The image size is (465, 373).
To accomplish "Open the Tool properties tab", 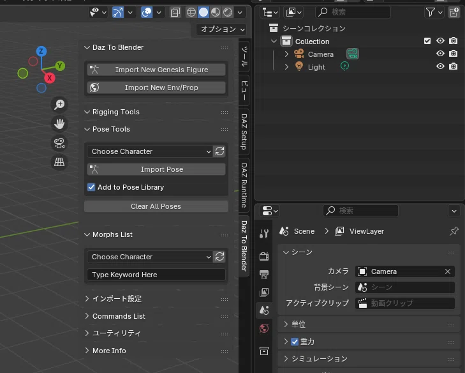I will [264, 233].
